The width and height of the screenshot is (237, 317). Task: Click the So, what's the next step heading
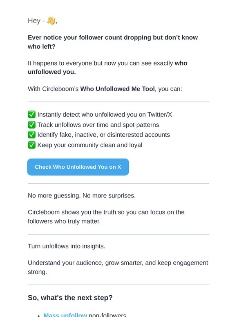(70, 298)
